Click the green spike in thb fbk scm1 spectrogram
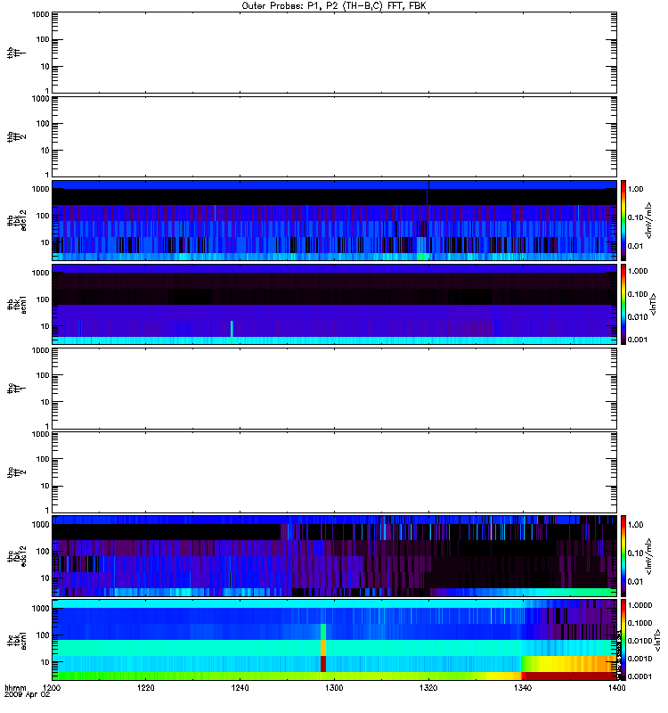Screen dimensions: 668x713 coord(232,332)
